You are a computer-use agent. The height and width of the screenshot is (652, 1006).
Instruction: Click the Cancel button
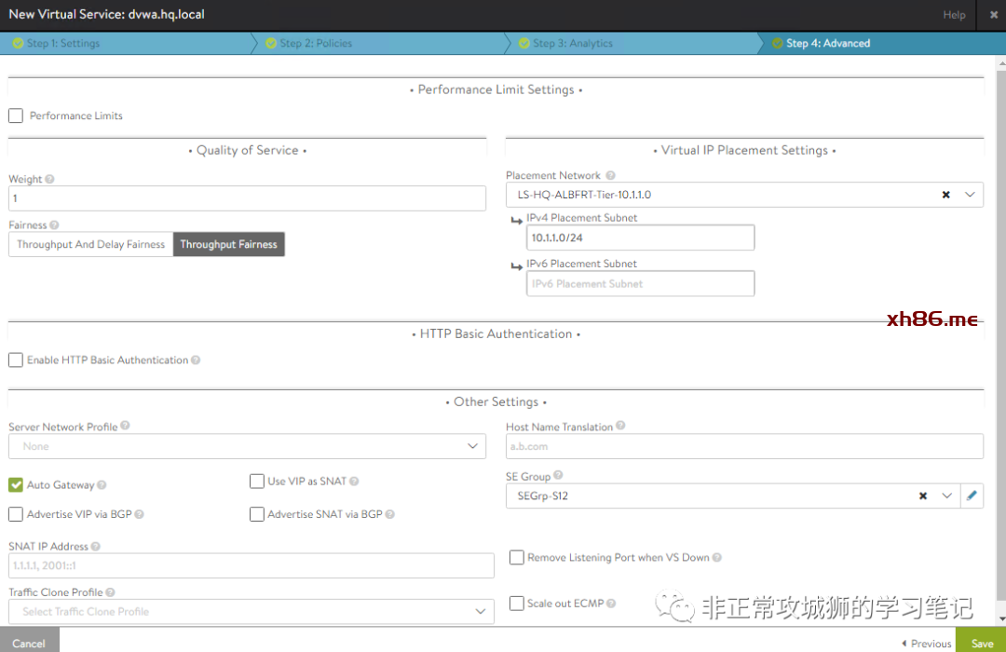(29, 643)
